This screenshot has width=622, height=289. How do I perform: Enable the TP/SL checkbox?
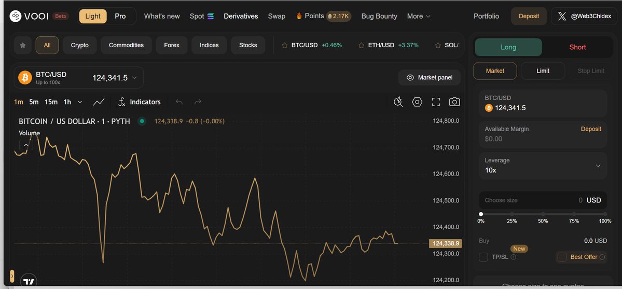pyautogui.click(x=483, y=257)
